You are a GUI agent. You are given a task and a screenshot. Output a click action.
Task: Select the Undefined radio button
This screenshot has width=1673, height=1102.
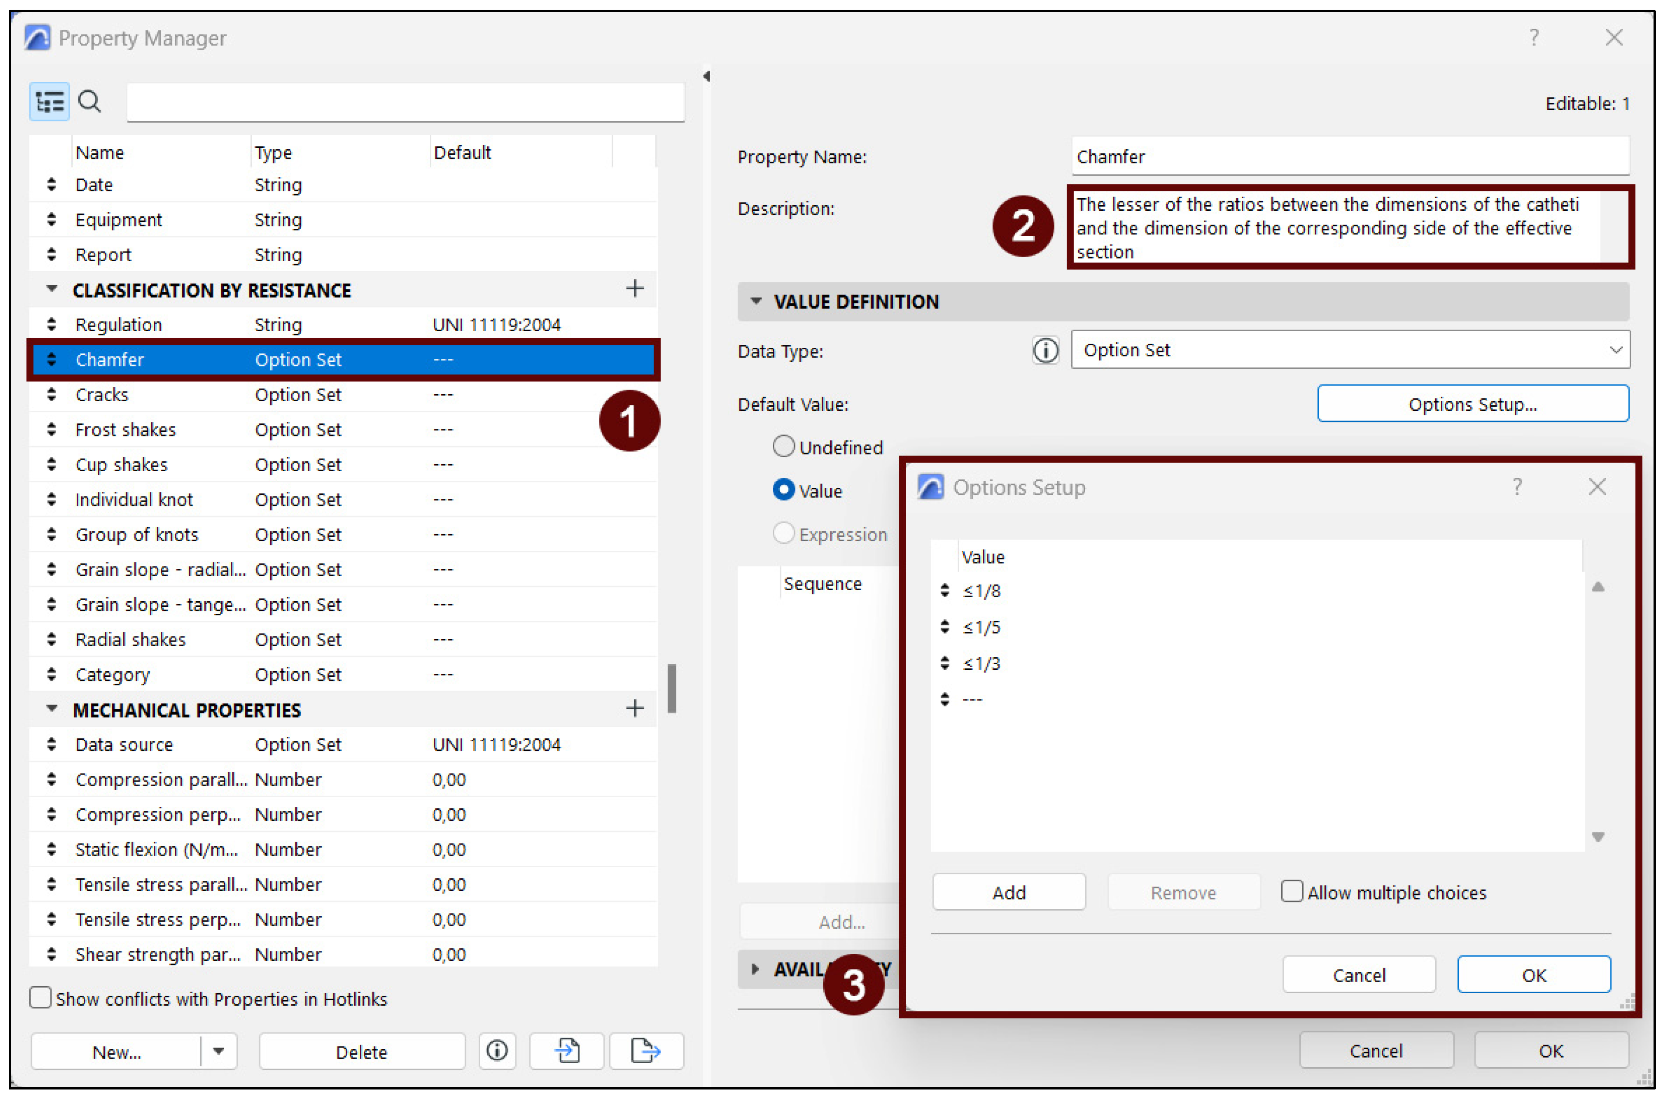point(784,447)
